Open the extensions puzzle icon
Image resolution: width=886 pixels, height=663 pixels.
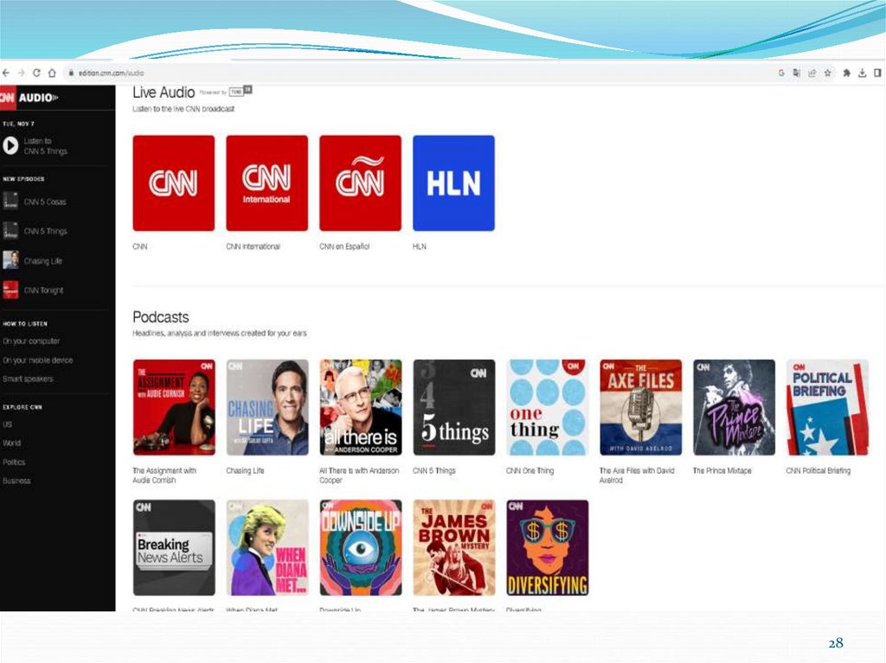(846, 73)
